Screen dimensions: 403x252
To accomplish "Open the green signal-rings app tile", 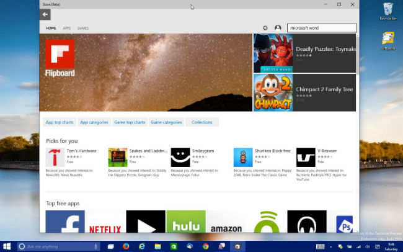I will coord(267,222).
